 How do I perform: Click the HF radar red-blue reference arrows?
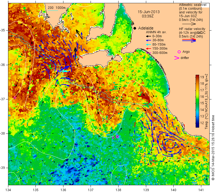coord(189,40)
